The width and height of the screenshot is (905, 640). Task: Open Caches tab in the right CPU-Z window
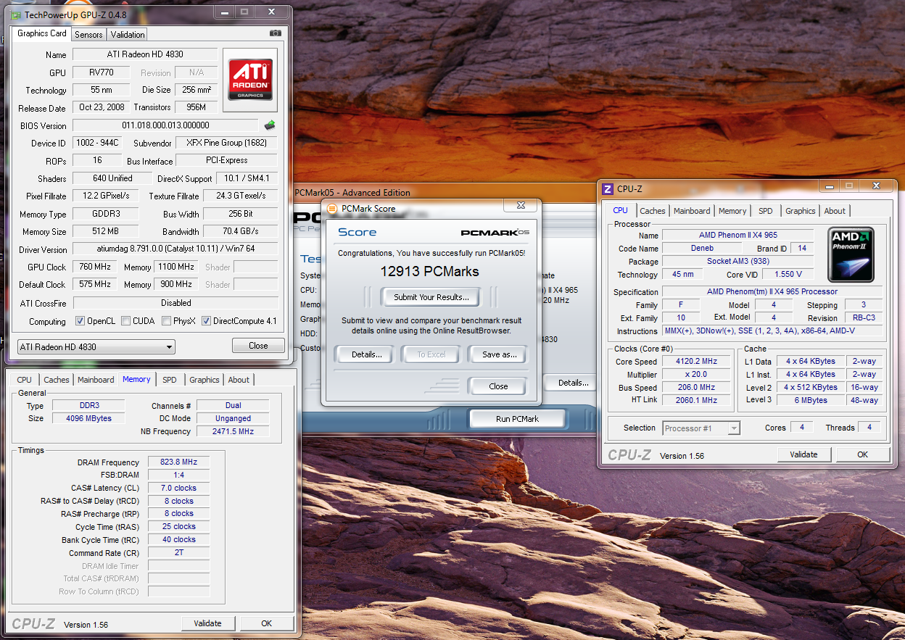[x=653, y=211]
